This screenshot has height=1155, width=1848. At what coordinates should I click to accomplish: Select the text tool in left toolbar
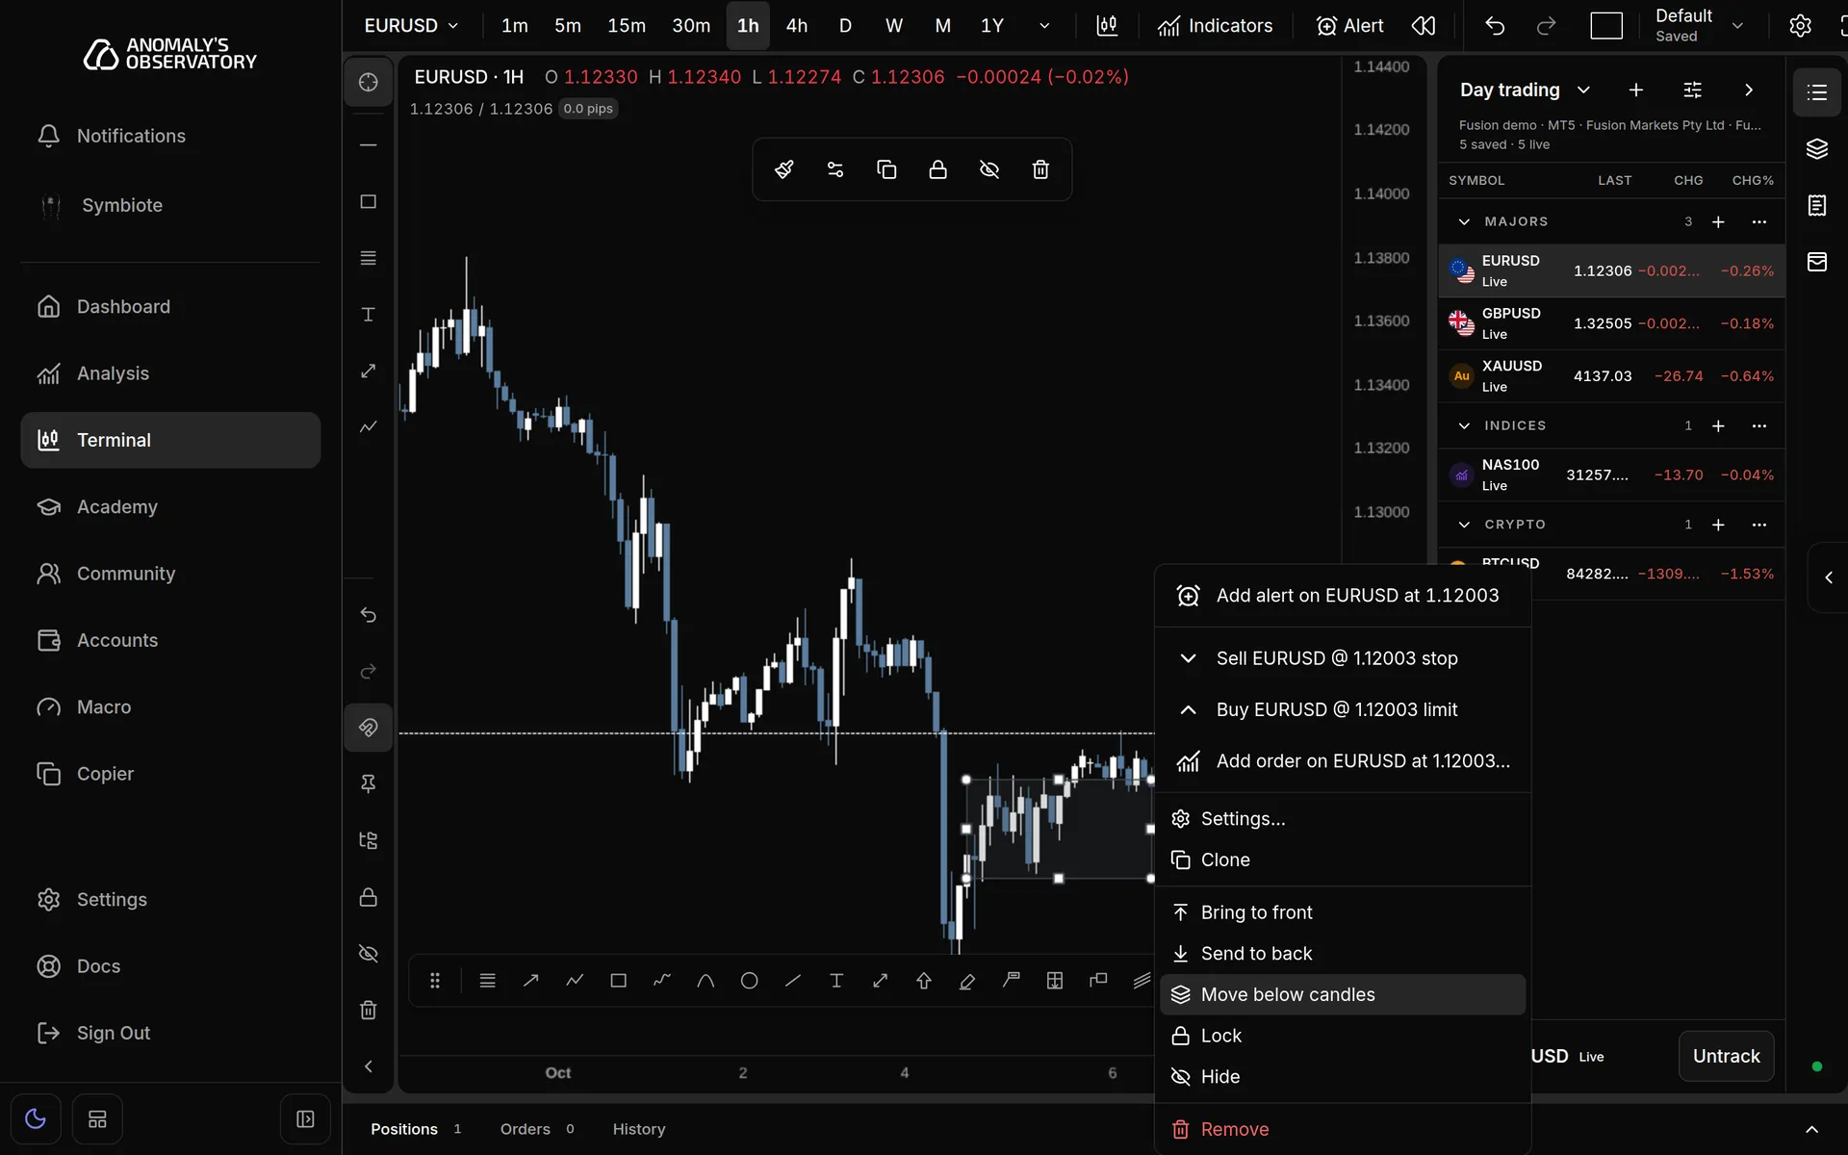pyautogui.click(x=368, y=315)
